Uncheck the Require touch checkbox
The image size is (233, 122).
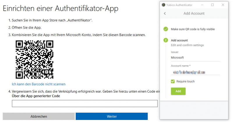(173, 82)
